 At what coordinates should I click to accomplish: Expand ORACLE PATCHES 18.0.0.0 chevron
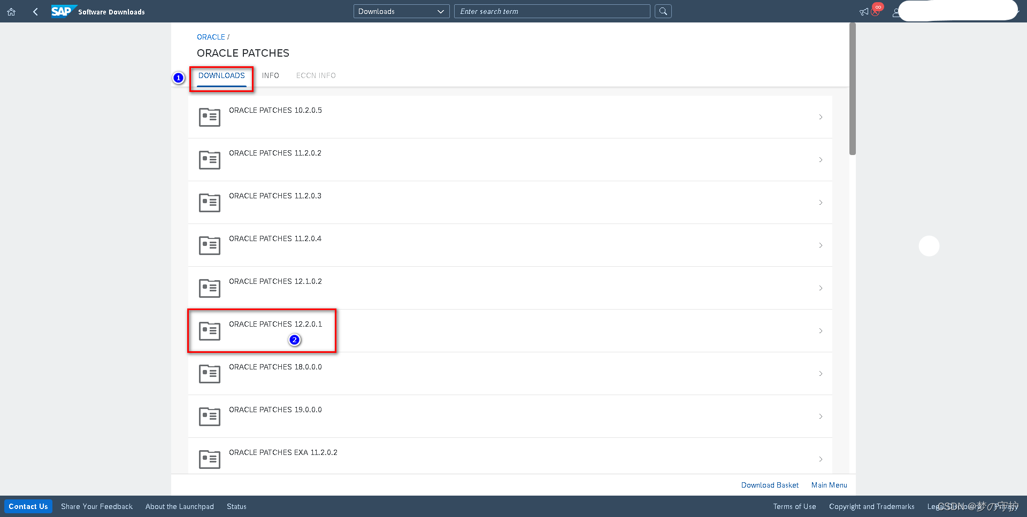[x=821, y=374]
